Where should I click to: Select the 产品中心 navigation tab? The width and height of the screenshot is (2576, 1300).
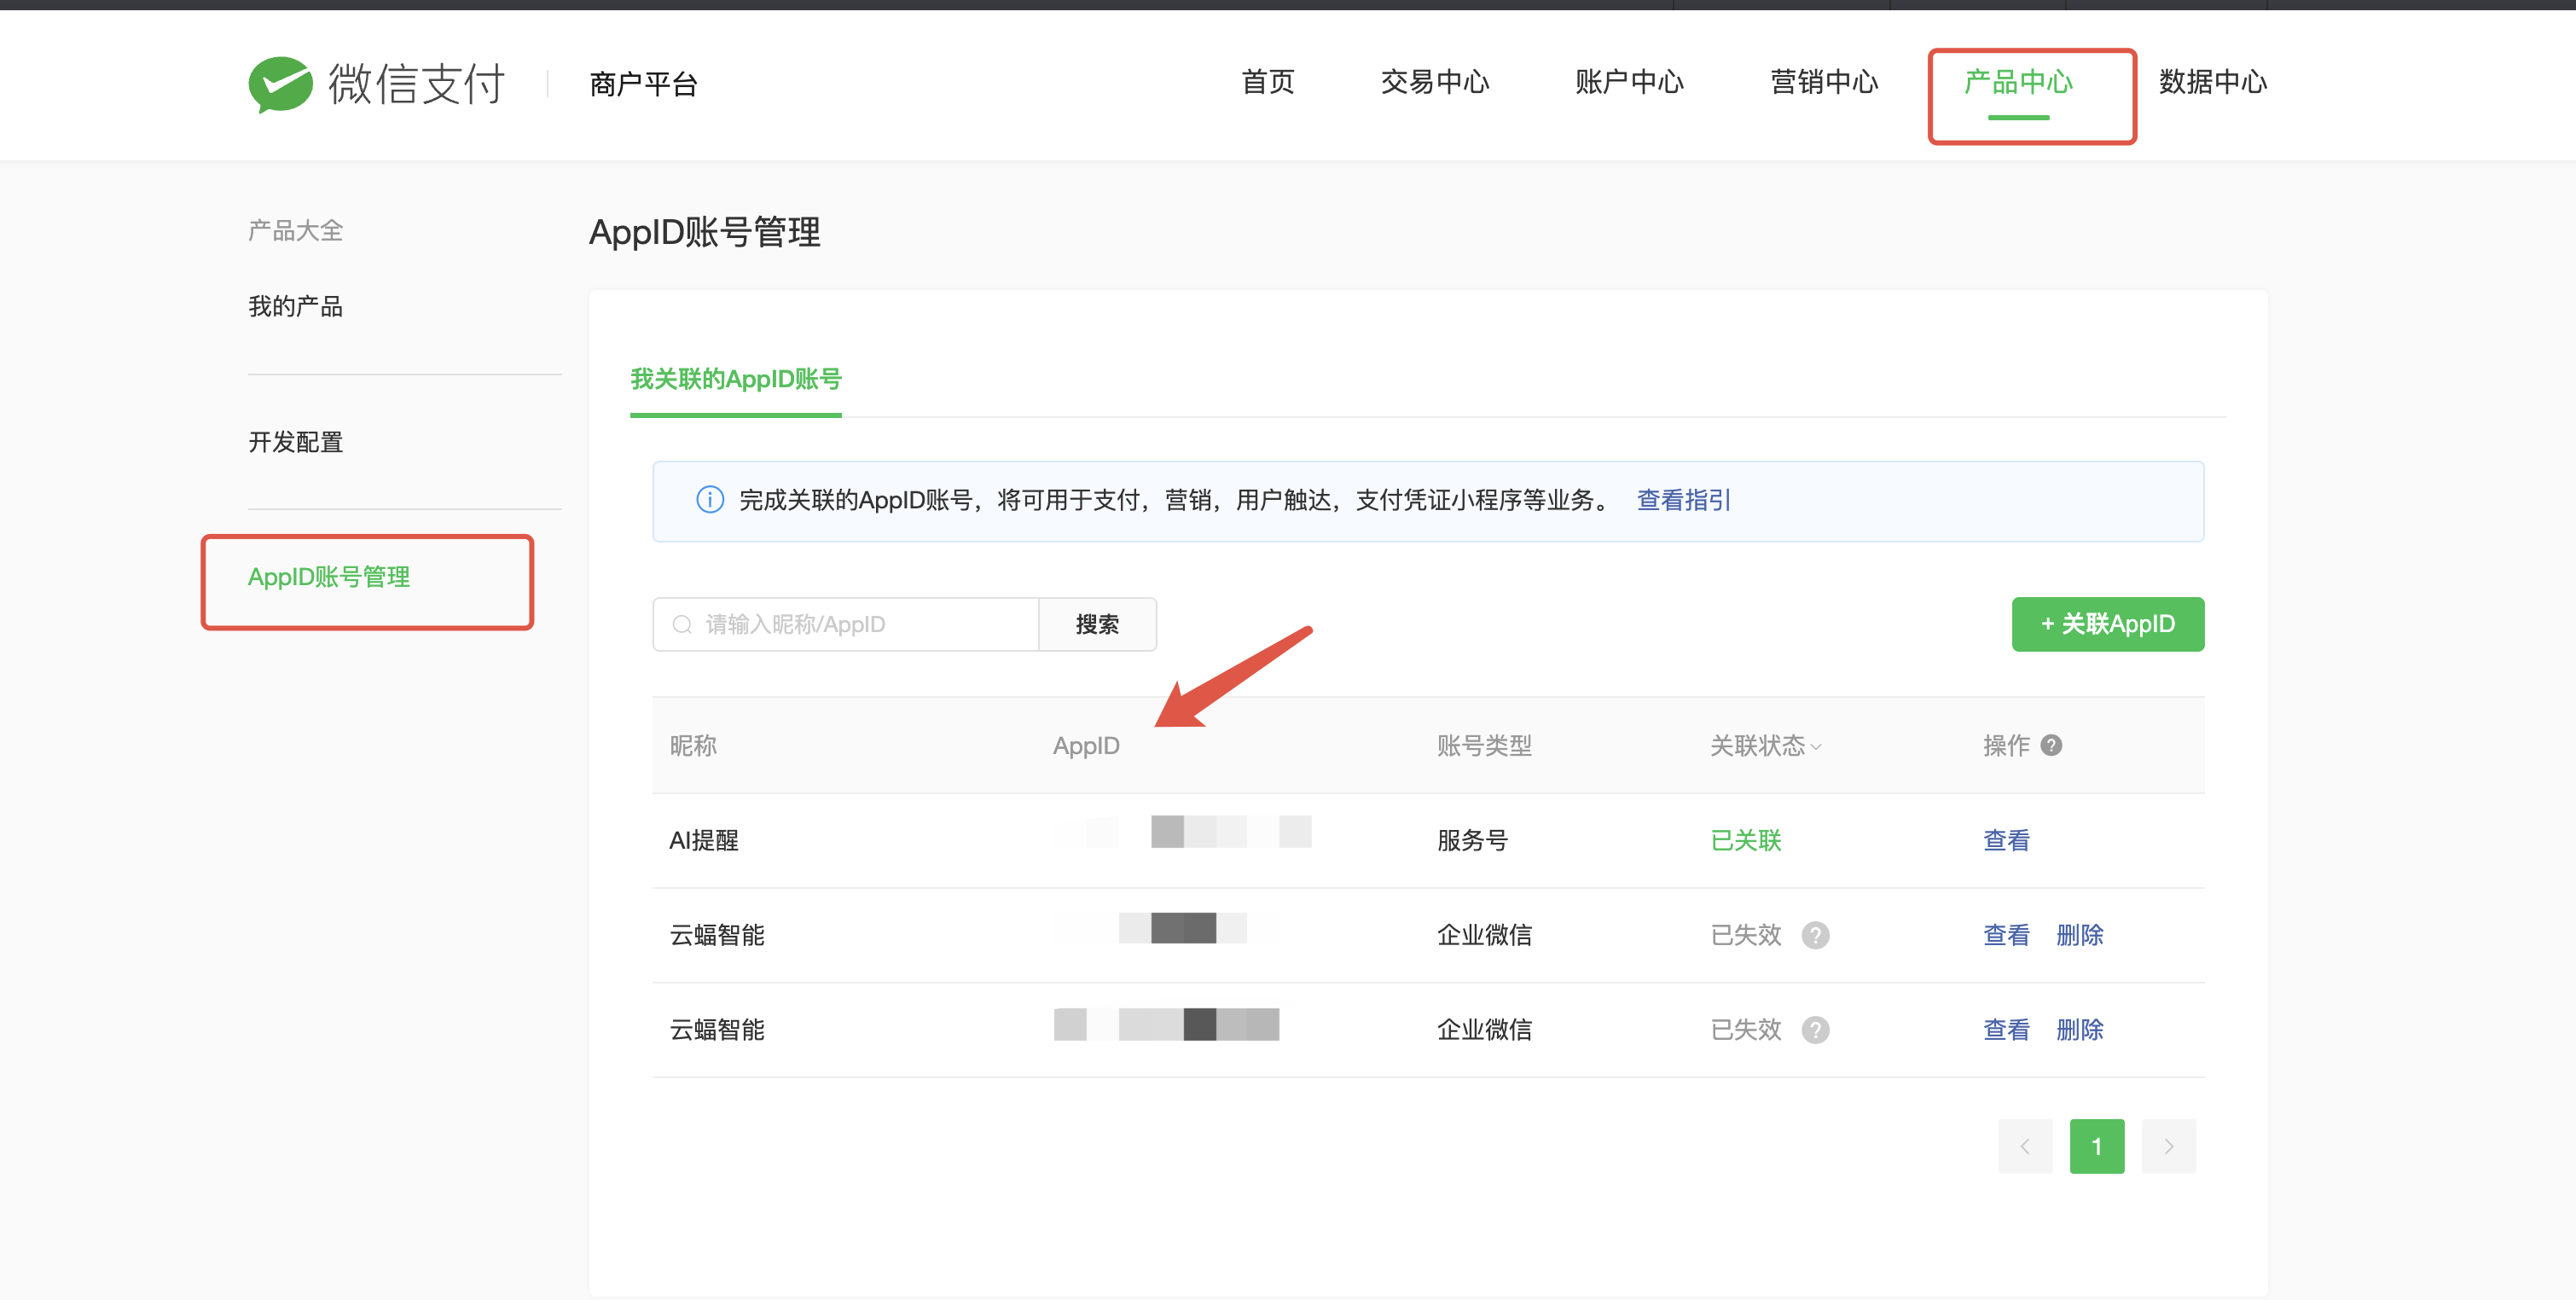point(2018,82)
